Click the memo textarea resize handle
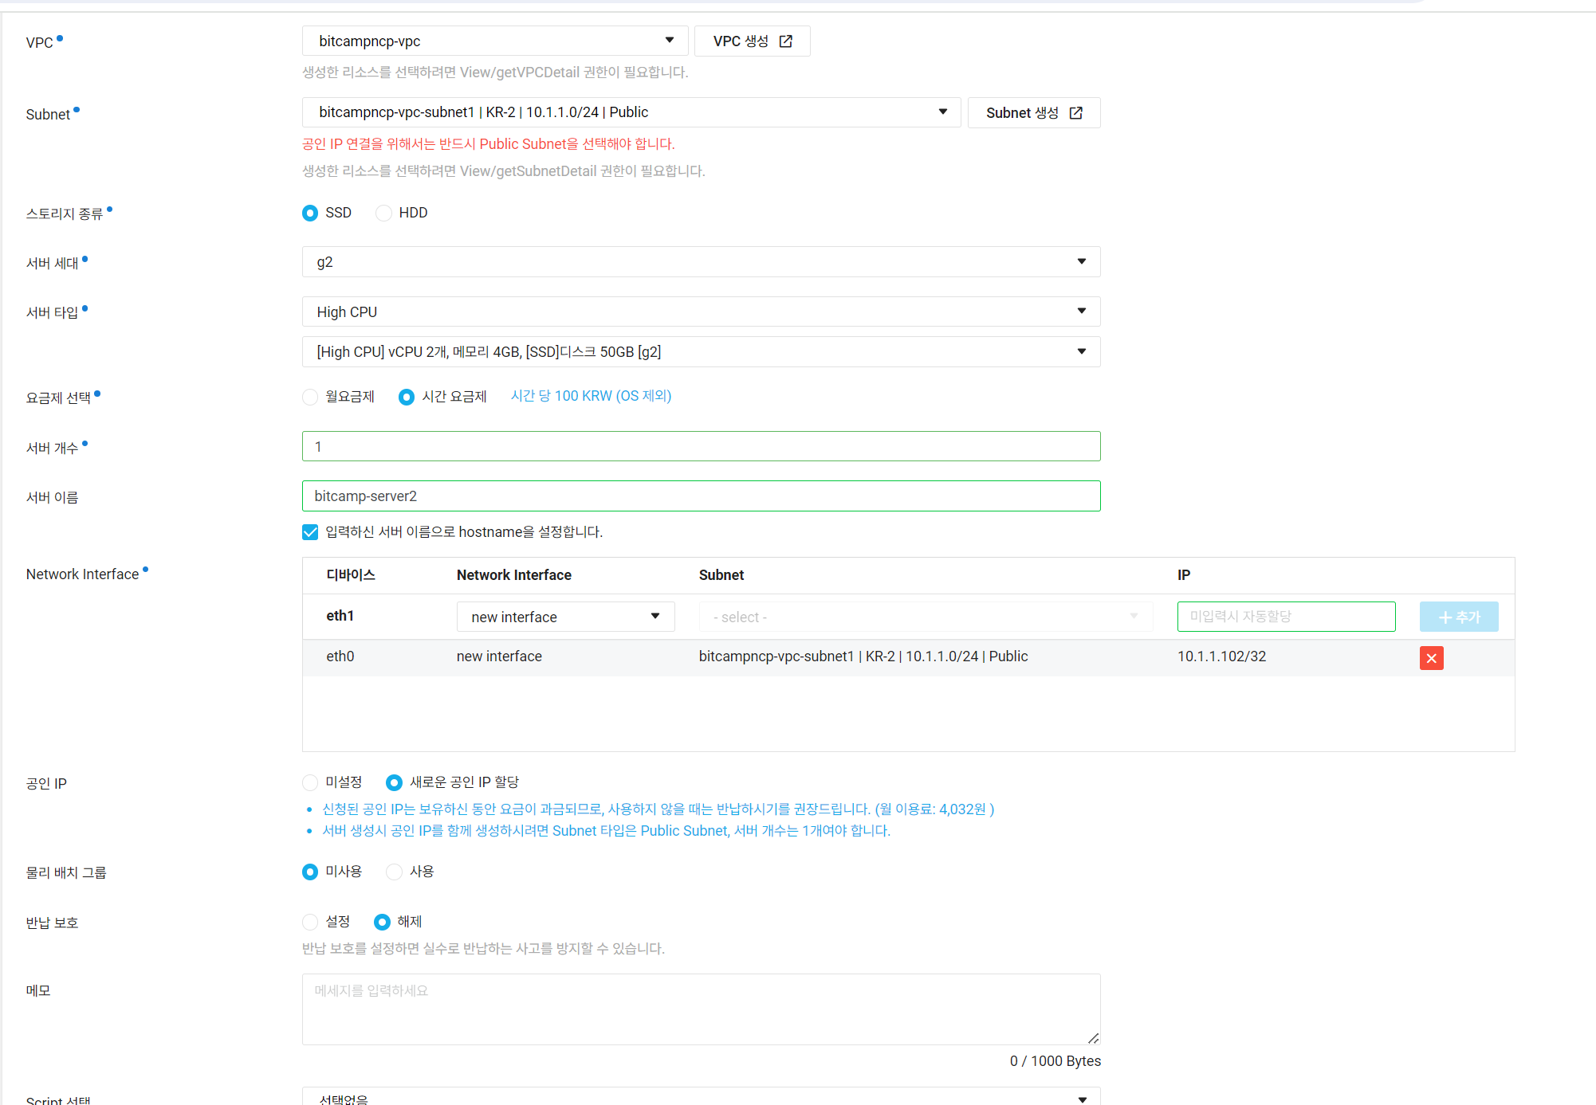Image resolution: width=1596 pixels, height=1105 pixels. tap(1093, 1038)
